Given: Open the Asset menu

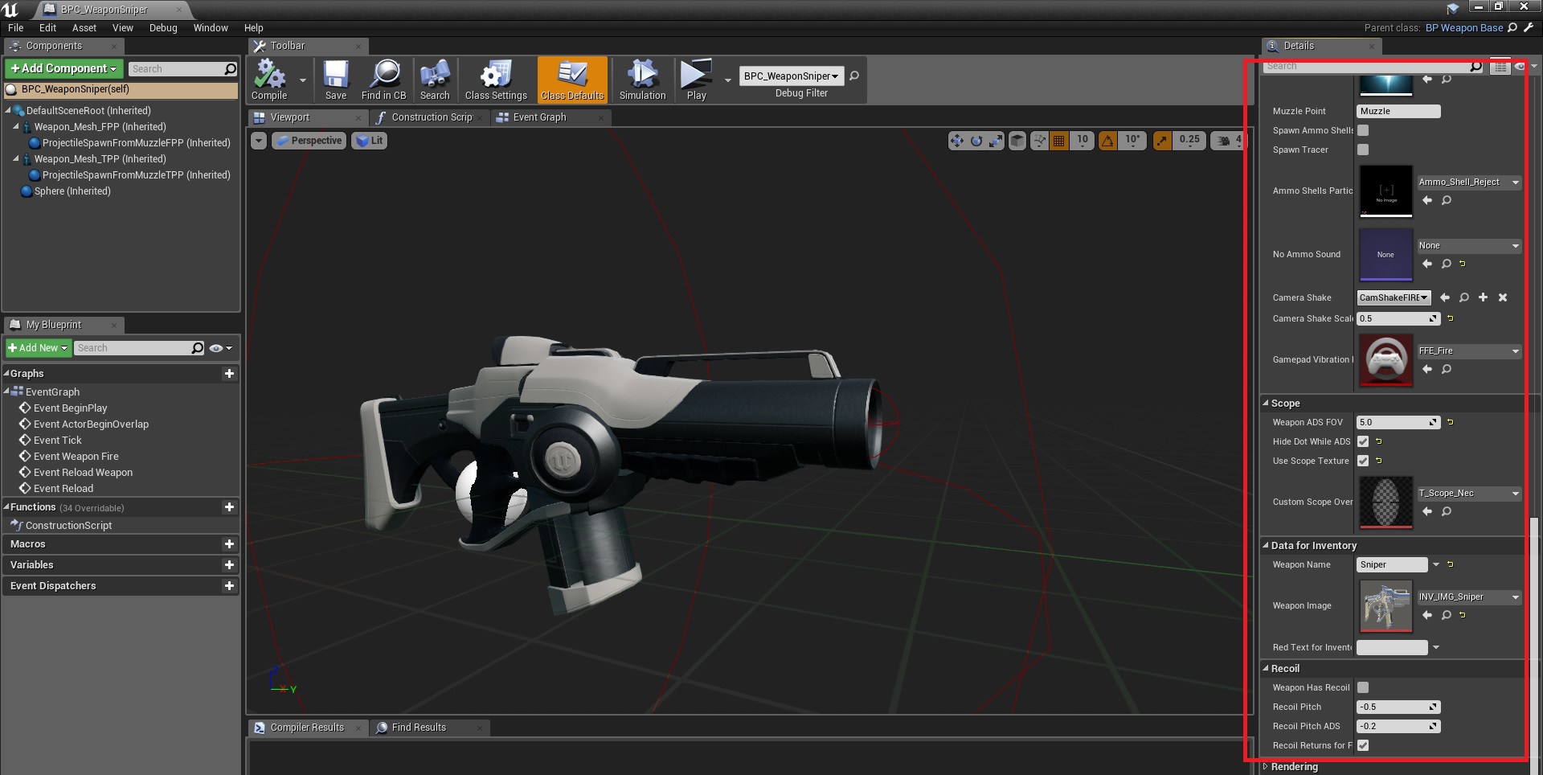Looking at the screenshot, I should tap(84, 27).
